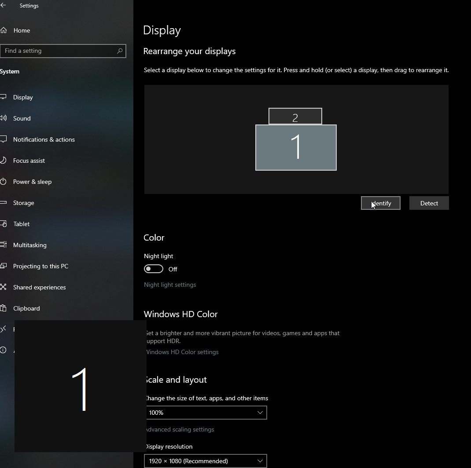
Task: Click the Storage drive icon
Action: click(3, 203)
